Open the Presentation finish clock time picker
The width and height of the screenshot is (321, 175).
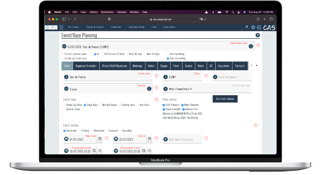[x=150, y=151]
